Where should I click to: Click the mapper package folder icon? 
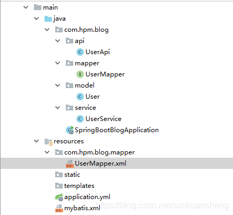pyautogui.click(x=69, y=63)
